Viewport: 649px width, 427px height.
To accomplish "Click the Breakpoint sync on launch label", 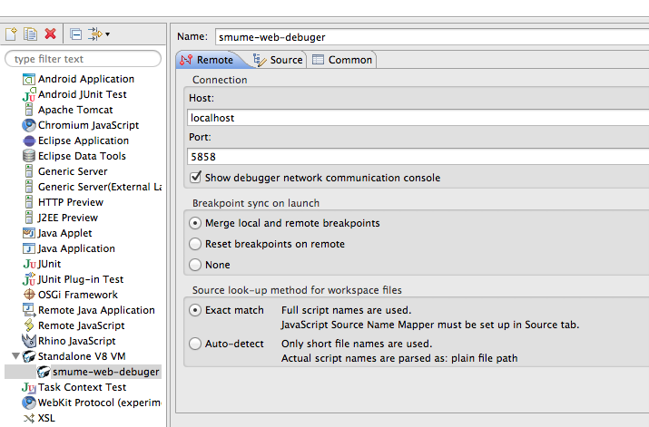I will pyautogui.click(x=256, y=203).
